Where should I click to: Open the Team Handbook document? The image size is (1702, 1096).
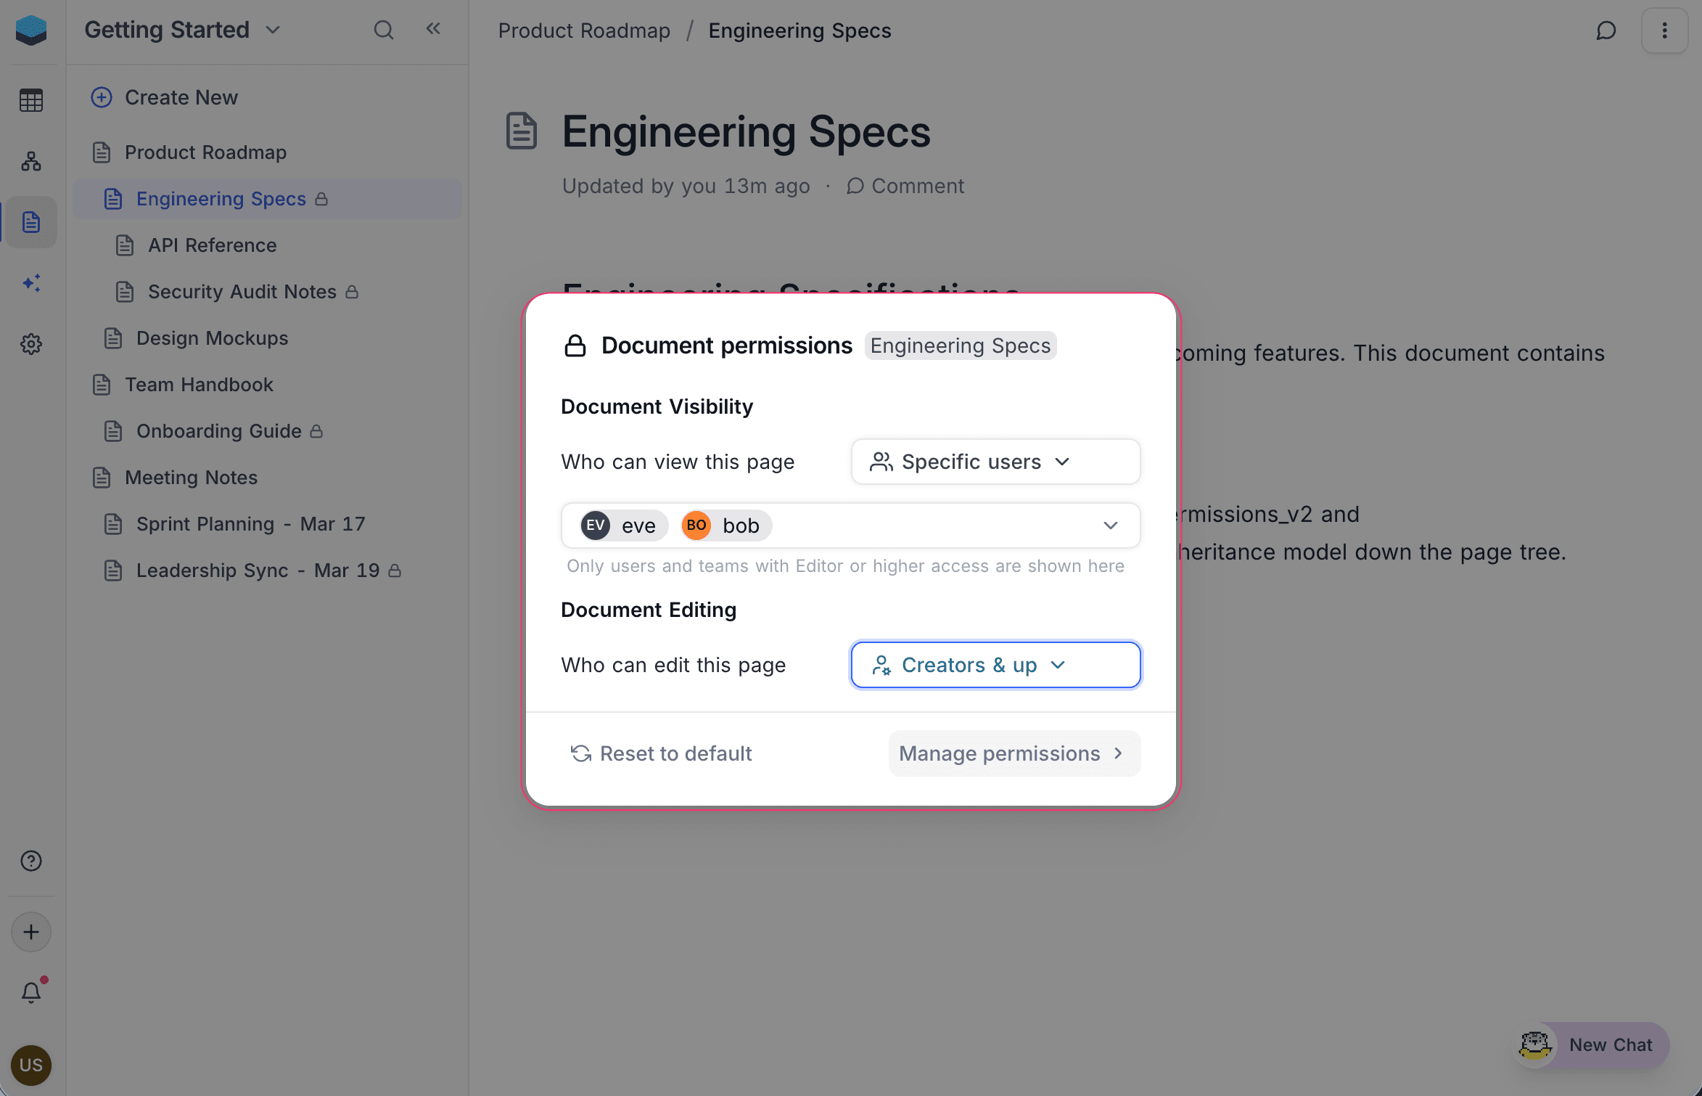click(198, 385)
